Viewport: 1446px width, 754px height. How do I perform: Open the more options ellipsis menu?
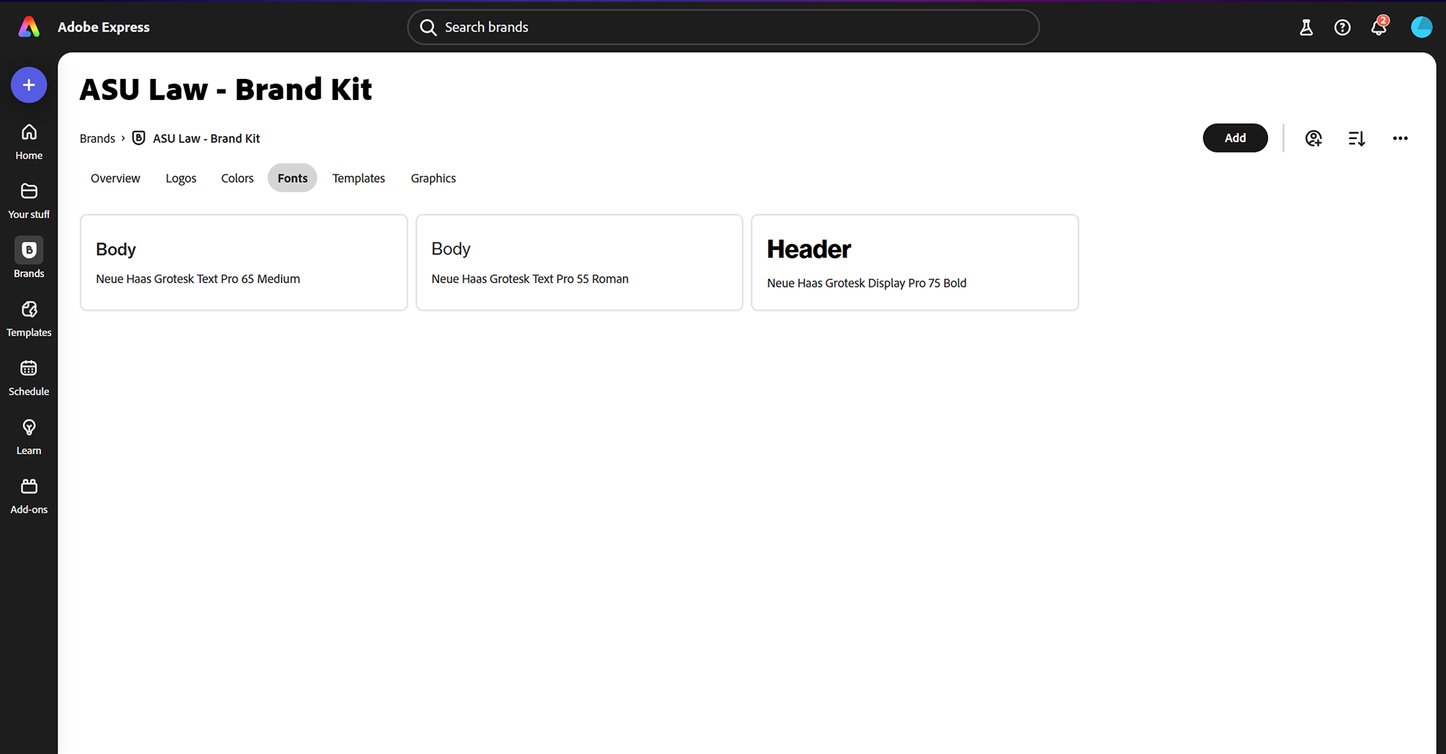tap(1400, 138)
